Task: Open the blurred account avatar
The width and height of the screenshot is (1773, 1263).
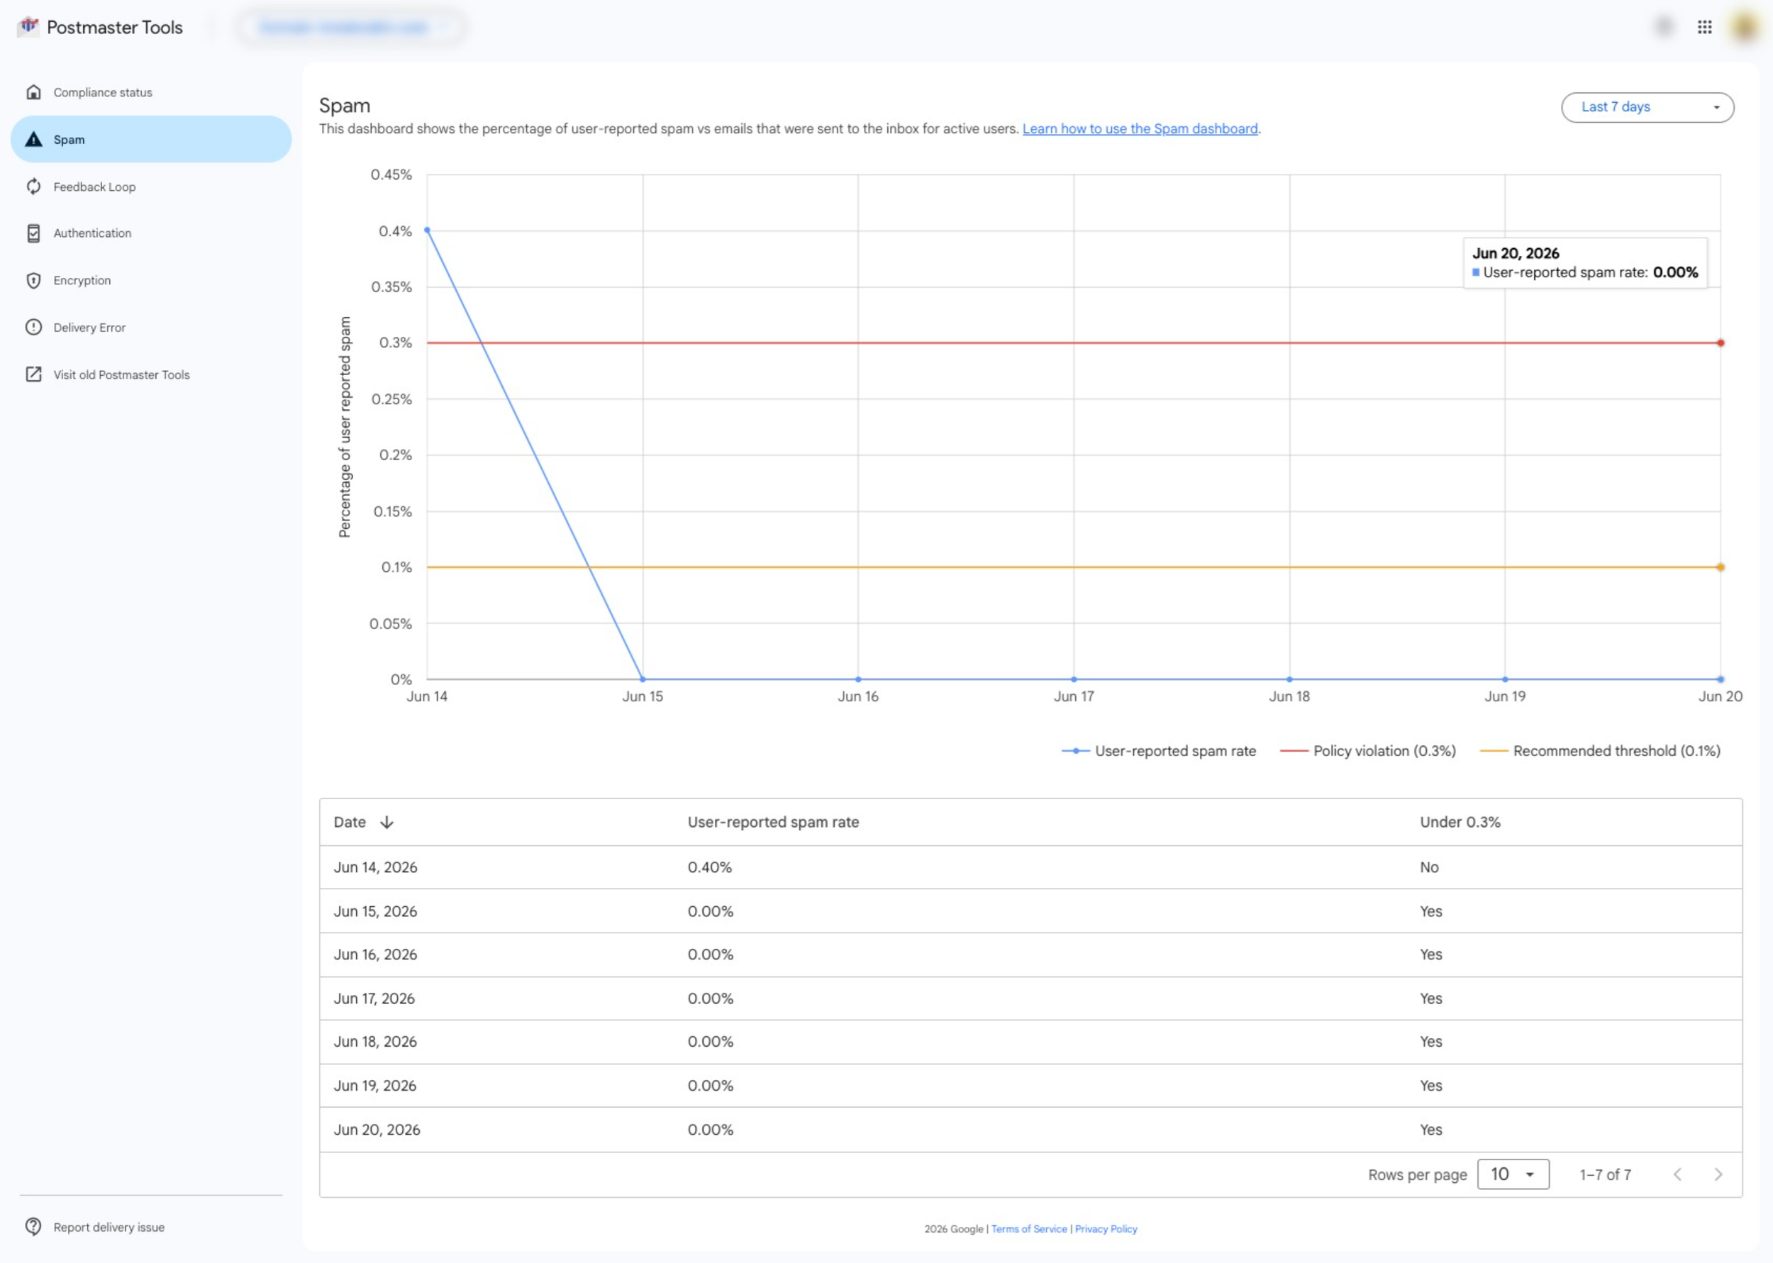Action: tap(1744, 27)
